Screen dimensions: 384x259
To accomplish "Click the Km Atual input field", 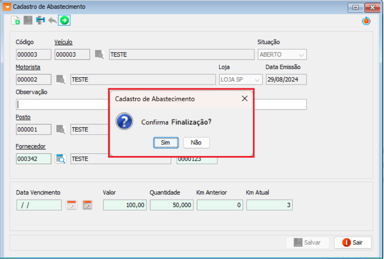I will [269, 205].
